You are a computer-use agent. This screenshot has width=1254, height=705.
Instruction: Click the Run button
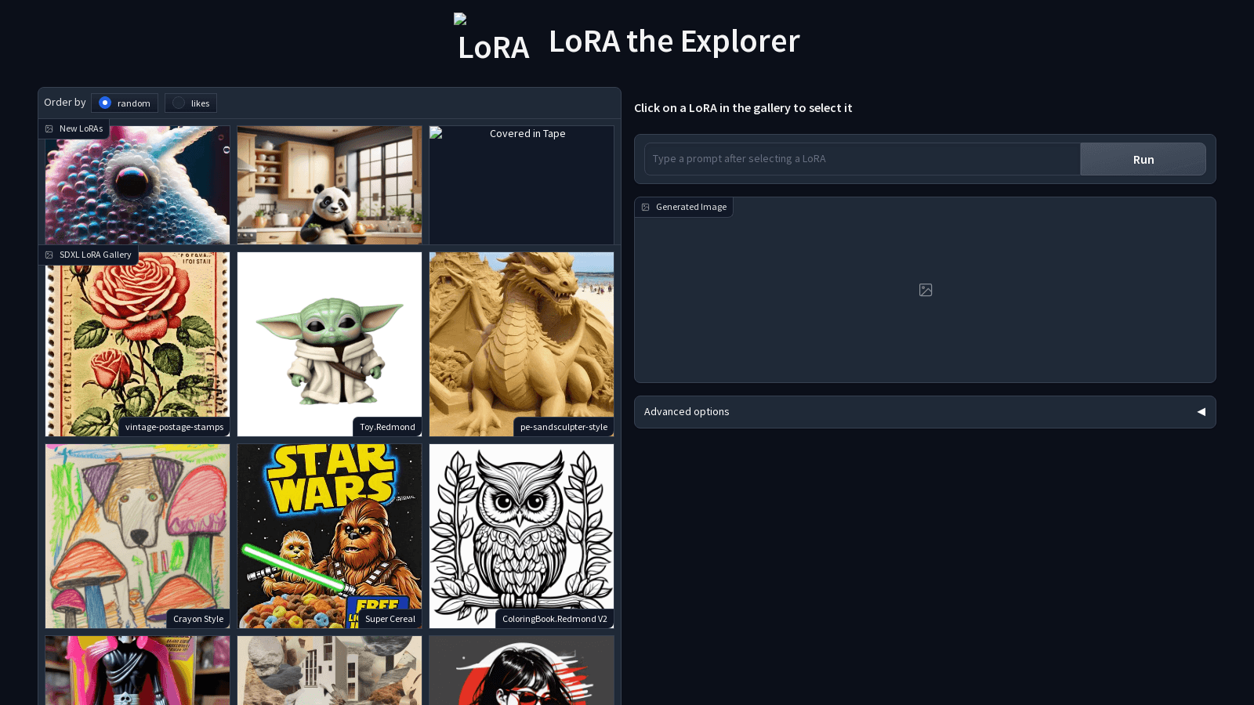pyautogui.click(x=1143, y=159)
